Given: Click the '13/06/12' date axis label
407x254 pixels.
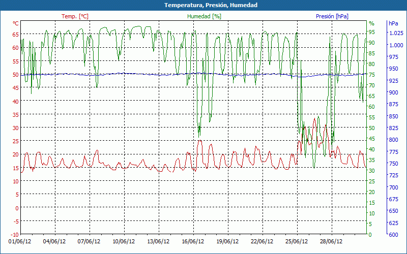Looking at the screenshot, I should pyautogui.click(x=158, y=242).
